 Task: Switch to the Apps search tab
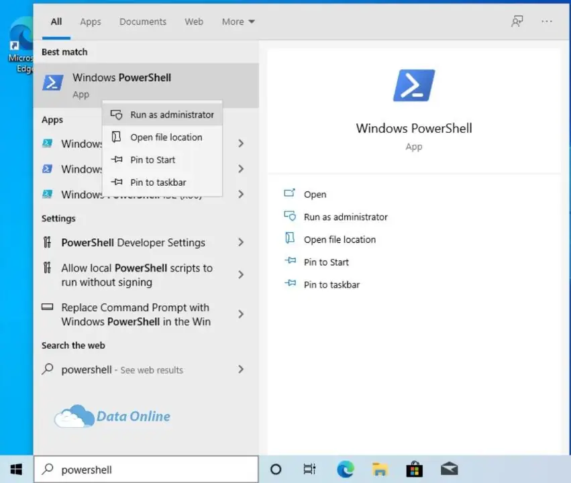coord(91,22)
